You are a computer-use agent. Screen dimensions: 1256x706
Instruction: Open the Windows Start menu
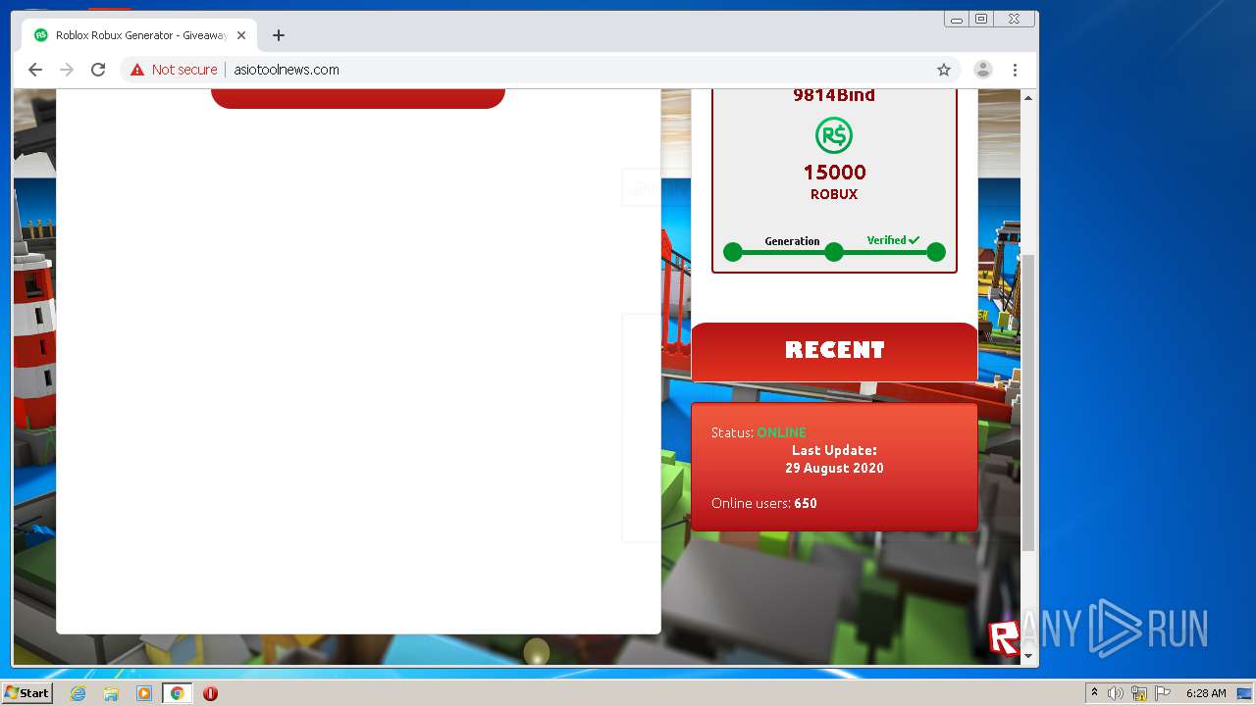tap(27, 693)
